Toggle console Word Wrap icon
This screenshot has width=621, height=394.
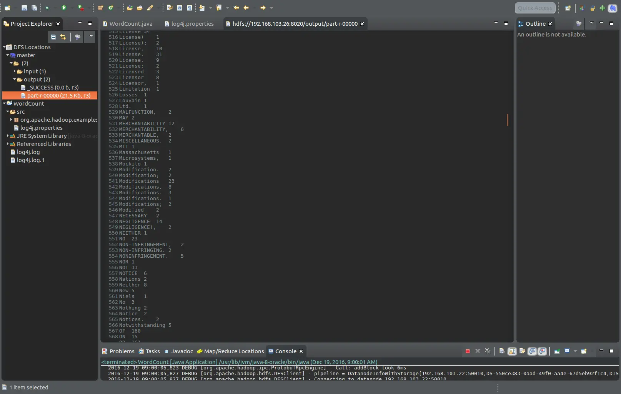point(522,351)
